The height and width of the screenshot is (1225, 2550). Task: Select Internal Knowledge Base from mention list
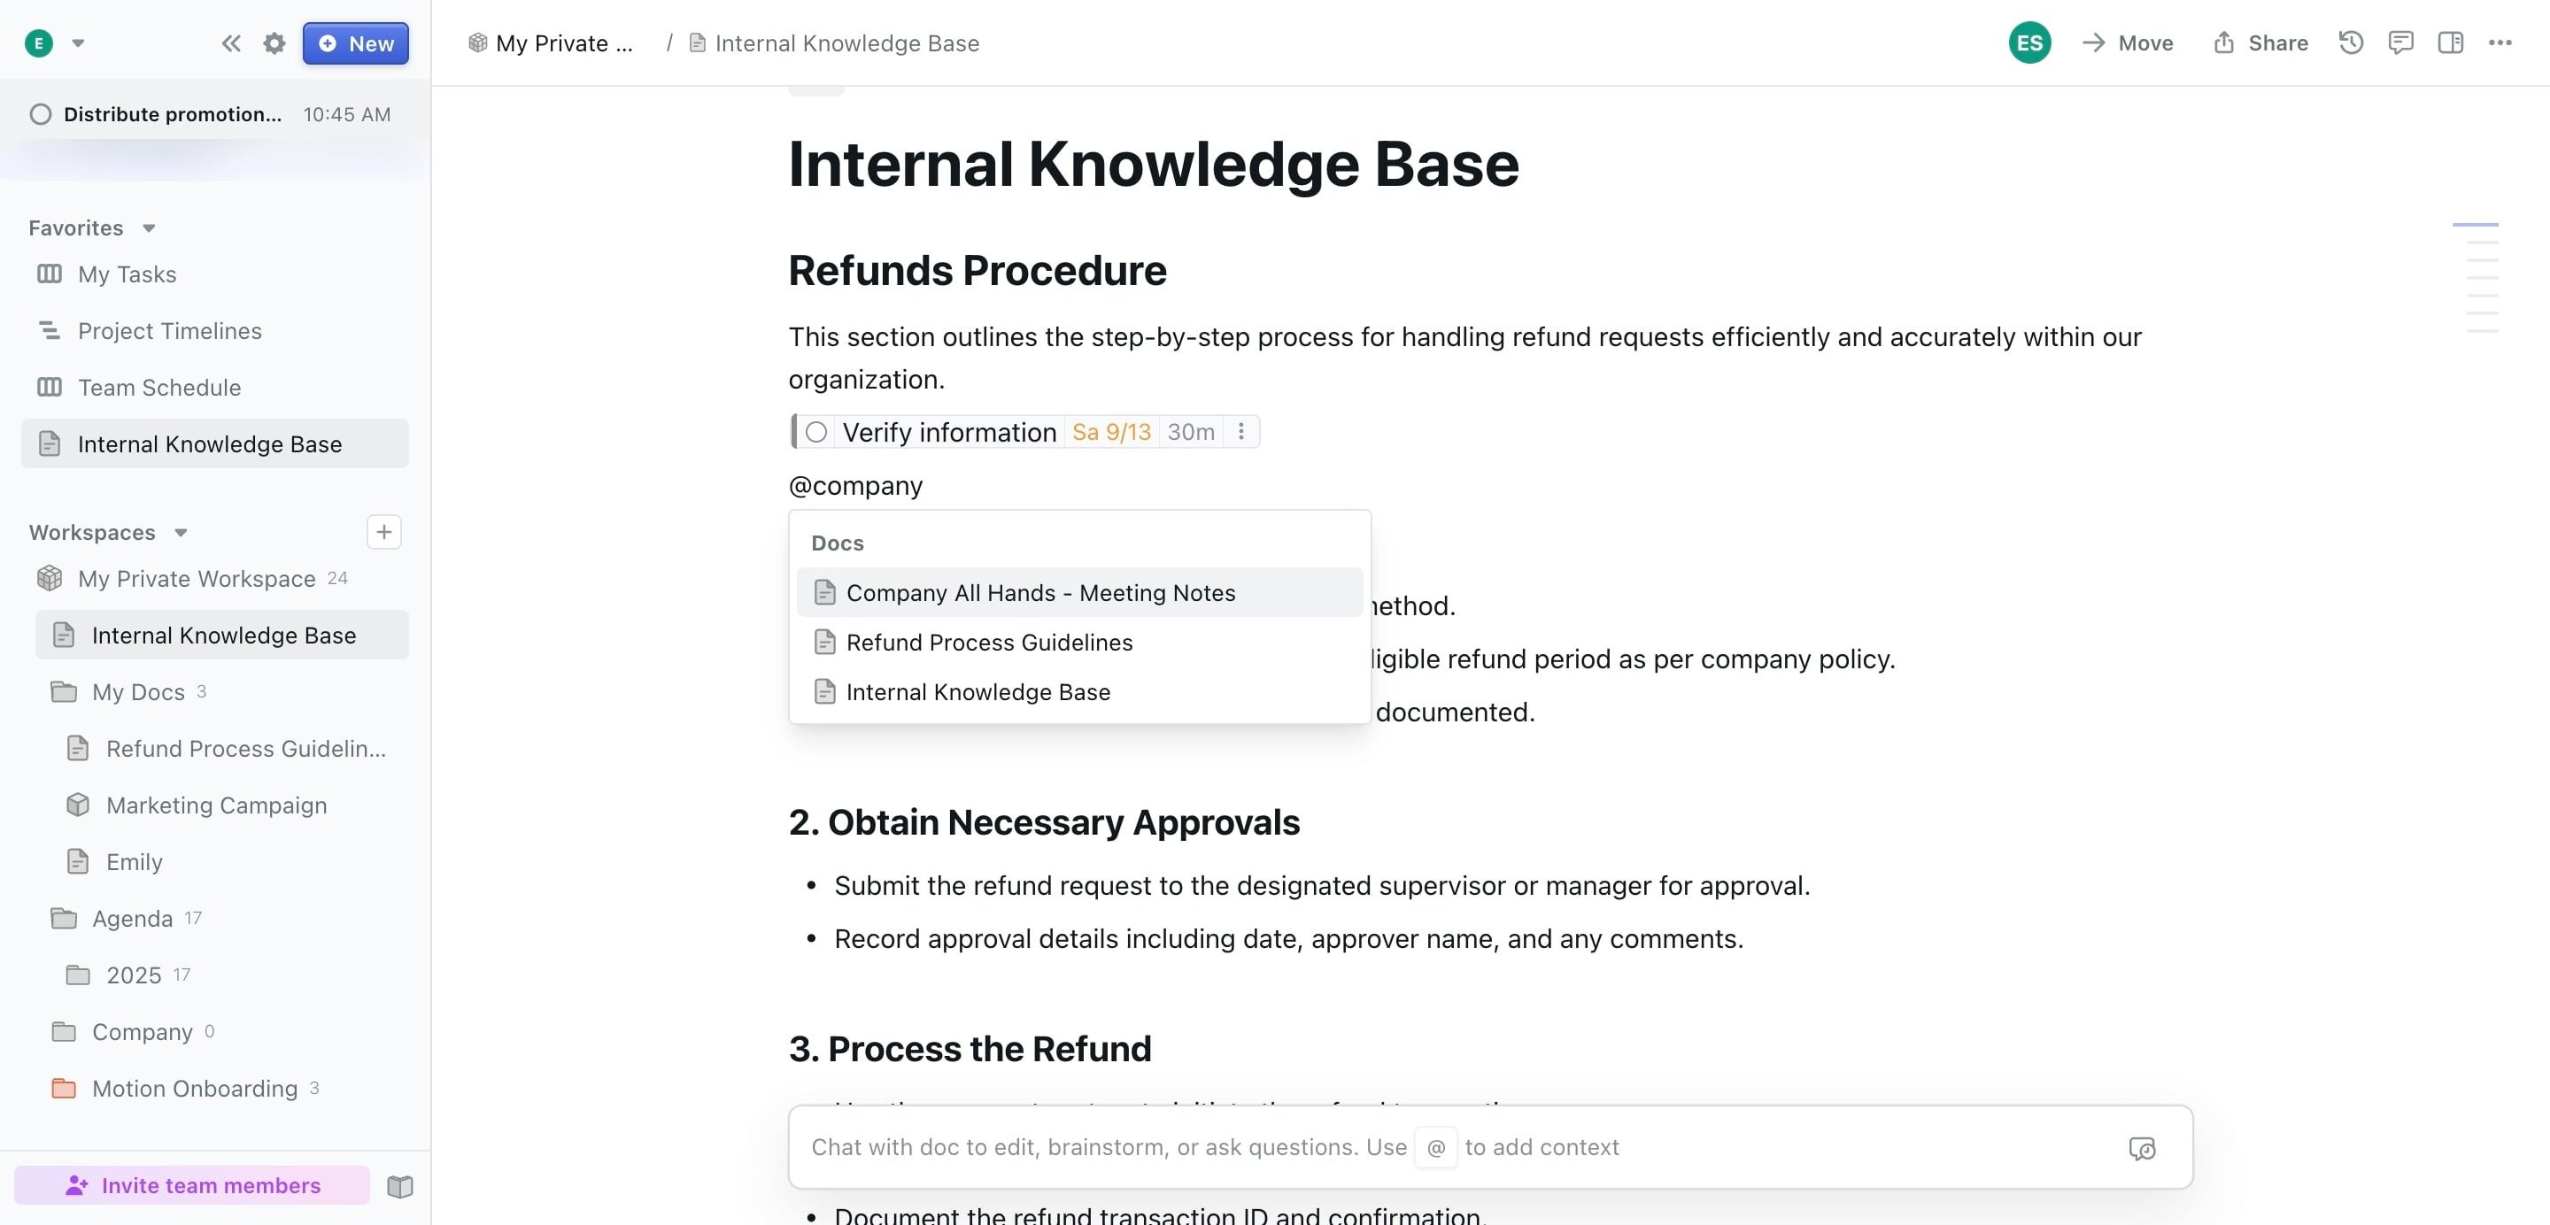tap(1079, 691)
